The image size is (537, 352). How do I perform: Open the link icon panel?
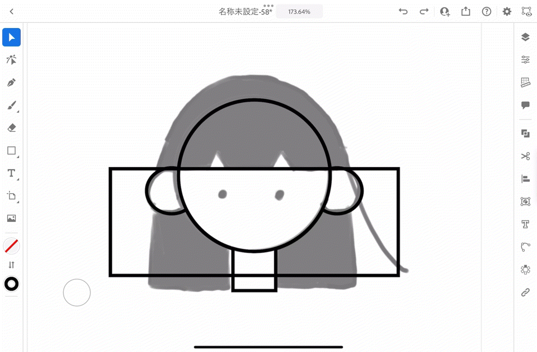point(525,292)
